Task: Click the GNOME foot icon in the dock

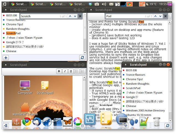Action: coord(134,122)
